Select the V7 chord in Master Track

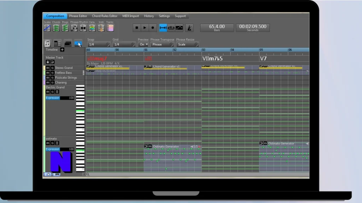(263, 59)
